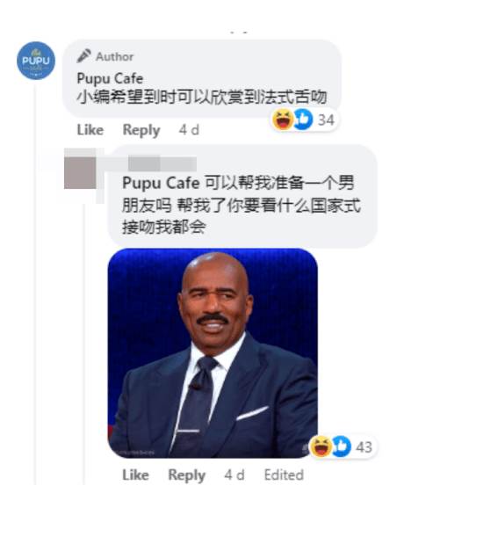Like the Pupu Cafe author comment
The image size is (483, 551).
[90, 130]
